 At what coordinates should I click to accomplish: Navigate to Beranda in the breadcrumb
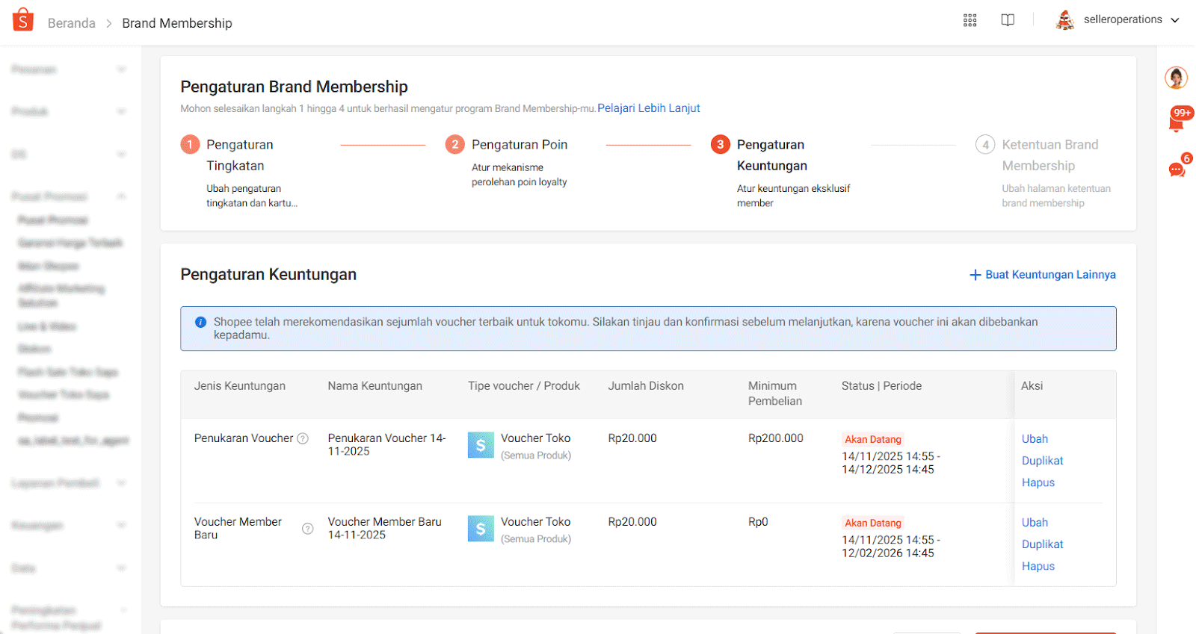pyautogui.click(x=72, y=23)
